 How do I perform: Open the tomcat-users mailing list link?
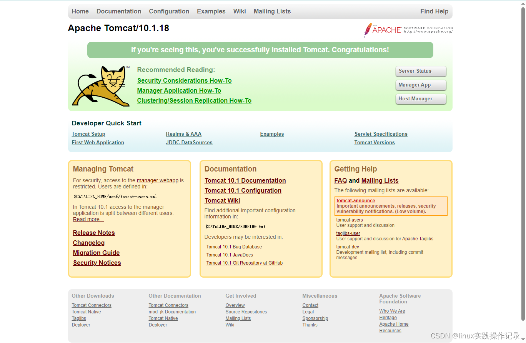[x=350, y=220]
